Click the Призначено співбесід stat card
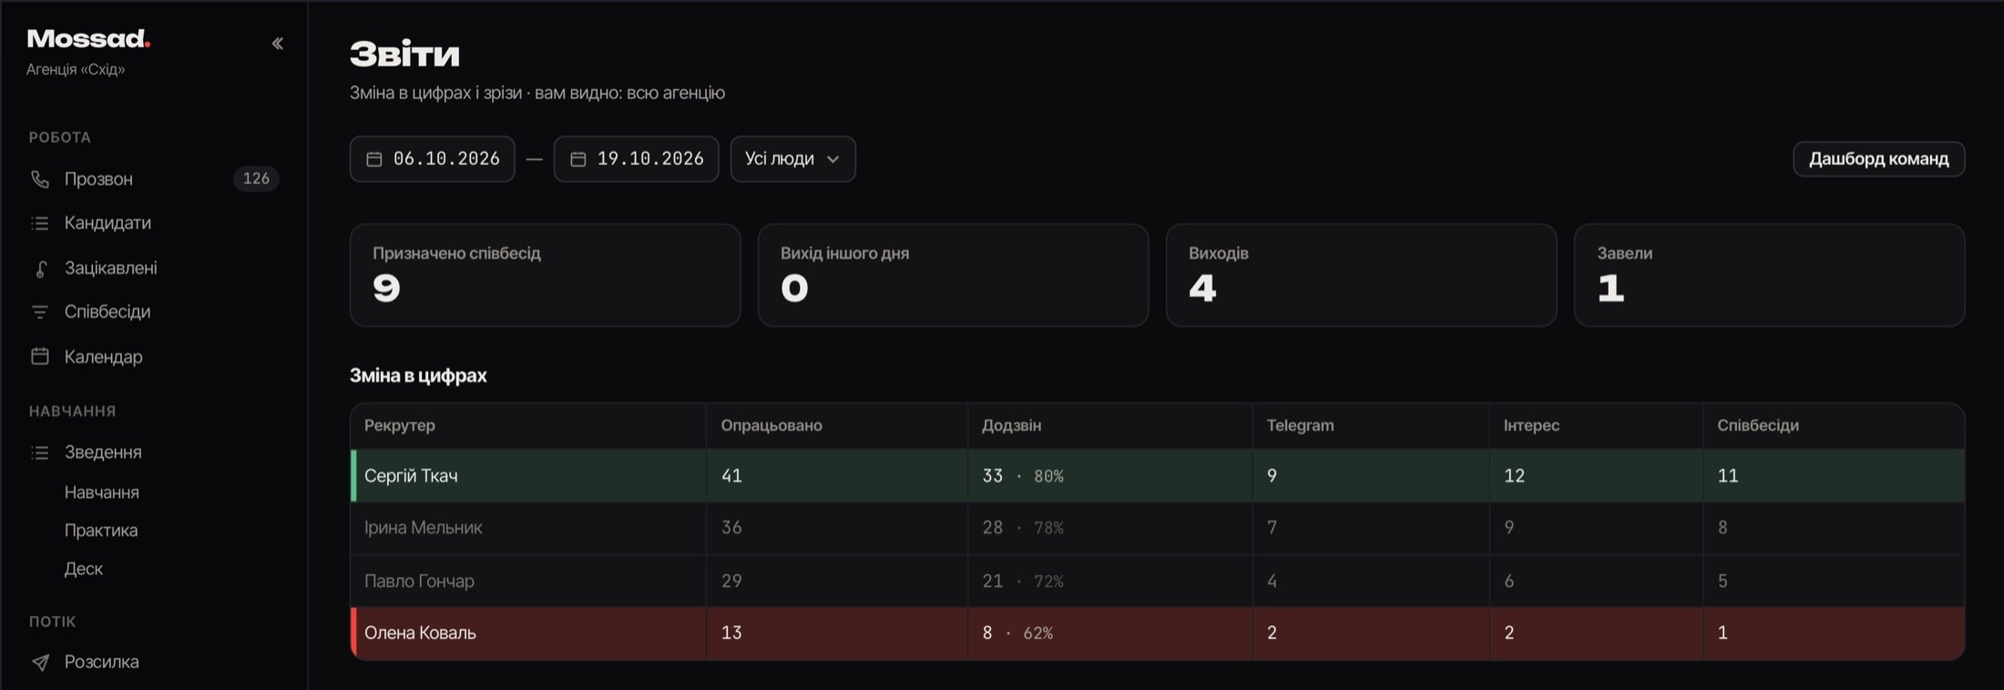The height and width of the screenshot is (690, 2004). tap(545, 275)
